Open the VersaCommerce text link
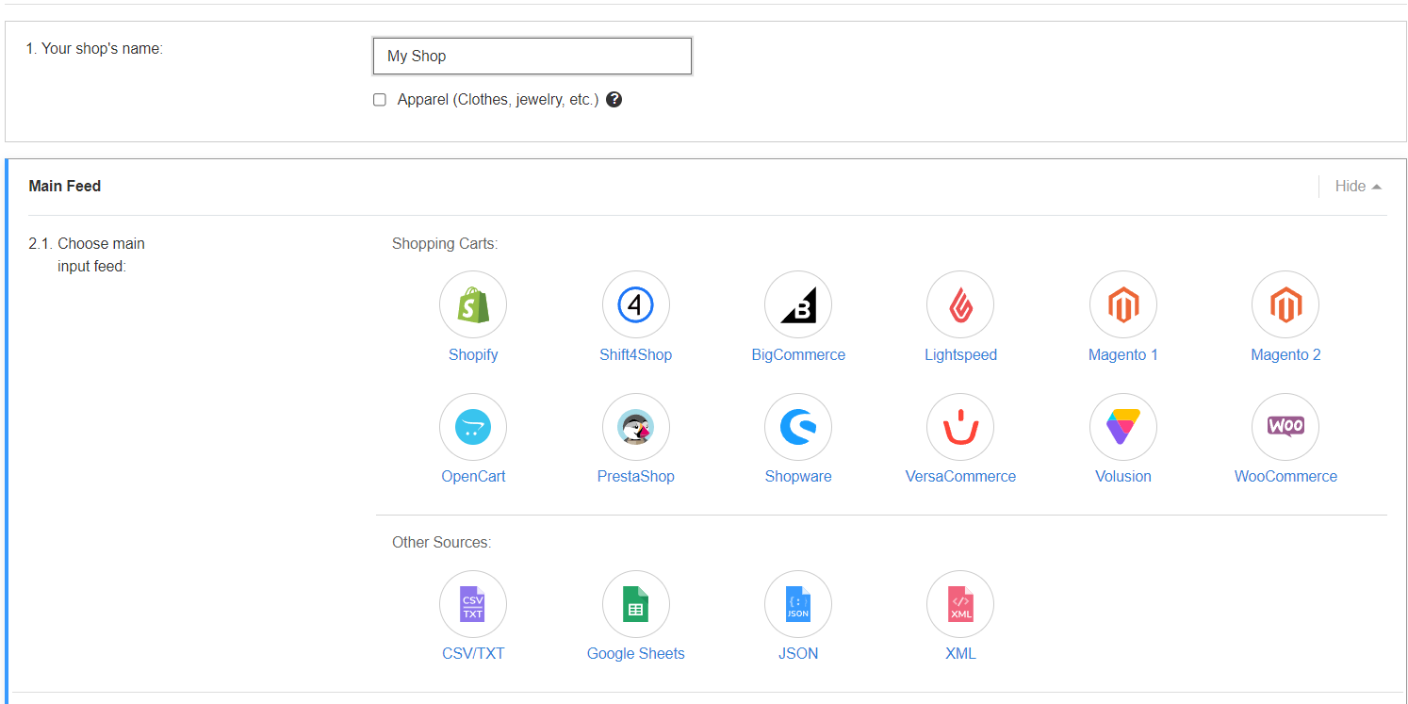The image size is (1408, 704). coord(960,477)
